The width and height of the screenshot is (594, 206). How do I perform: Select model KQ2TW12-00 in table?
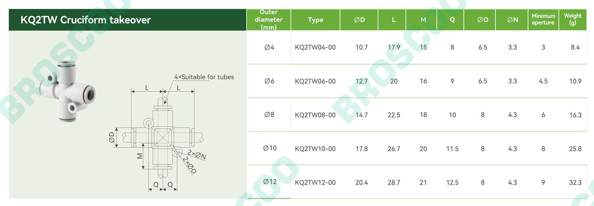pyautogui.click(x=315, y=183)
